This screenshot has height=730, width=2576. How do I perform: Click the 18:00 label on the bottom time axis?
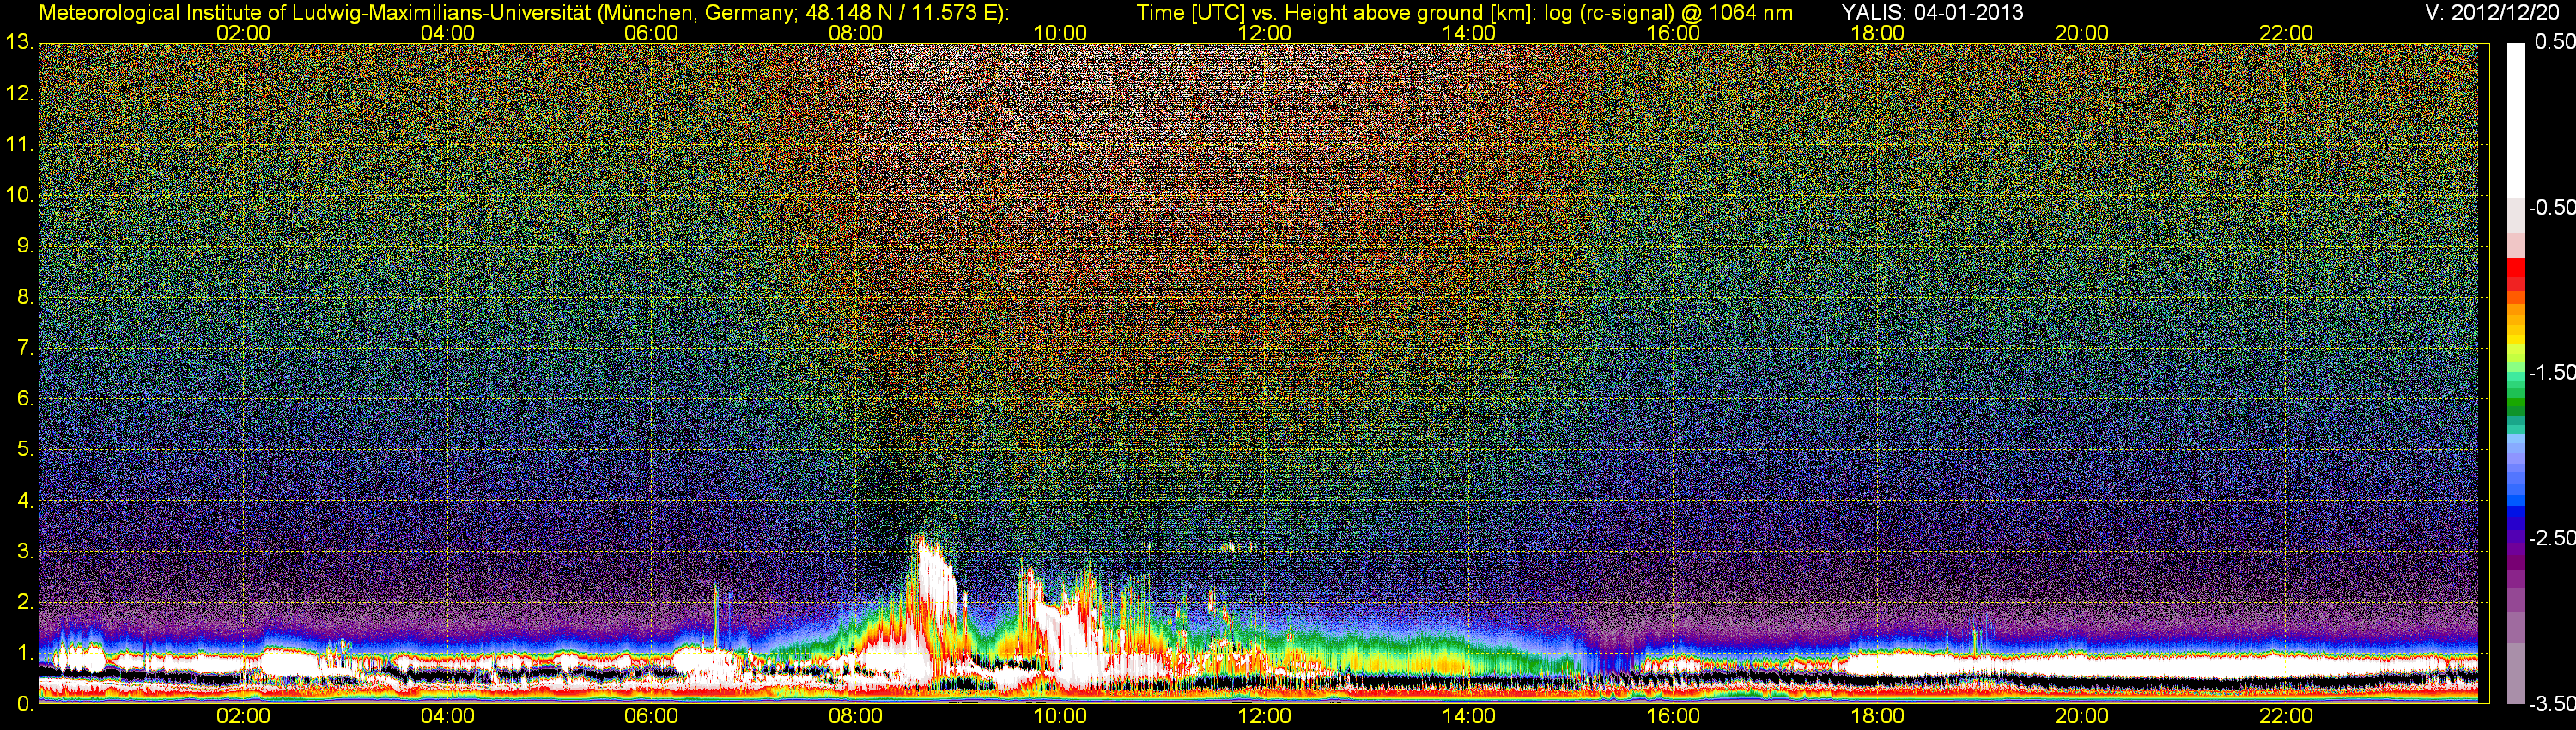pos(1877,716)
